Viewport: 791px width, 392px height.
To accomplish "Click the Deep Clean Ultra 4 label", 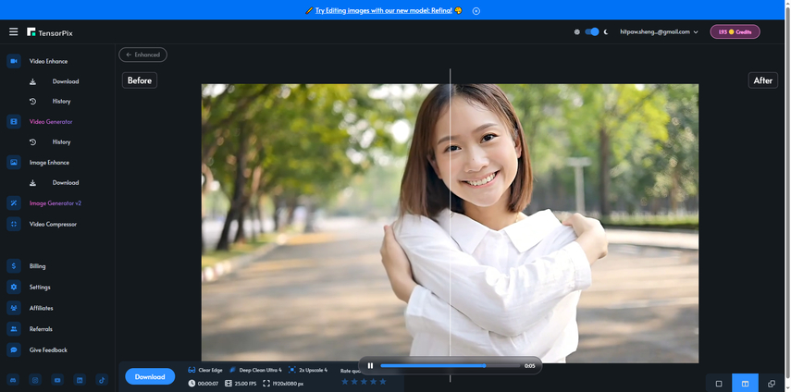I will [x=260, y=370].
